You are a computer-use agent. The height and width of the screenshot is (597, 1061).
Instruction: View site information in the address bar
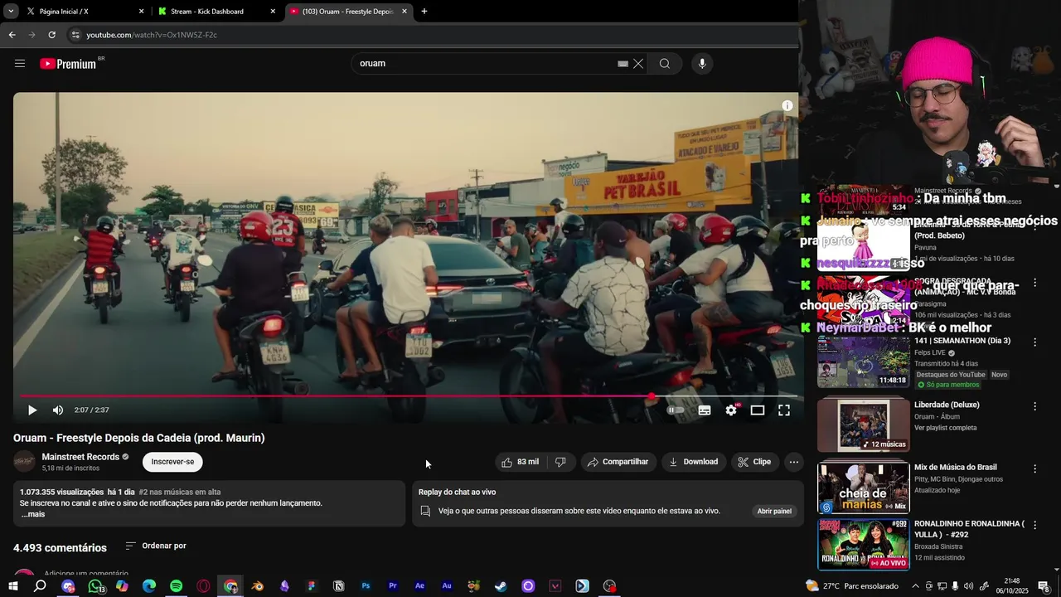click(75, 35)
